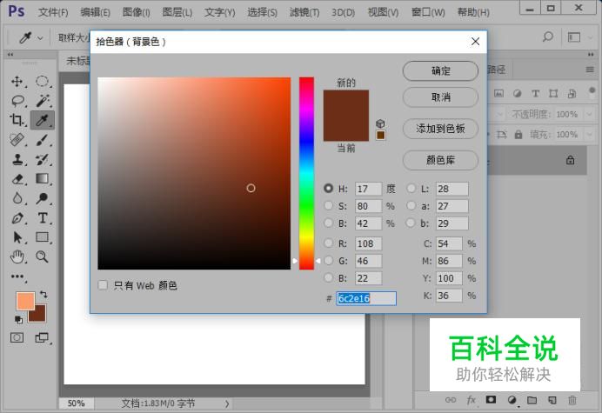Select the G green radio button

(328, 261)
